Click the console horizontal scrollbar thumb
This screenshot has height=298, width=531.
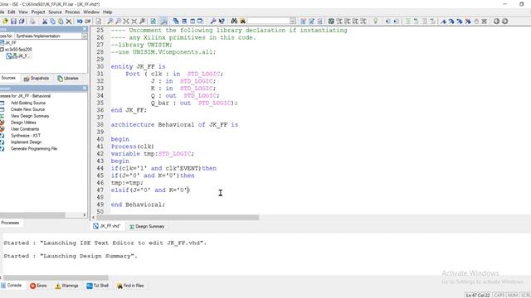point(56,277)
